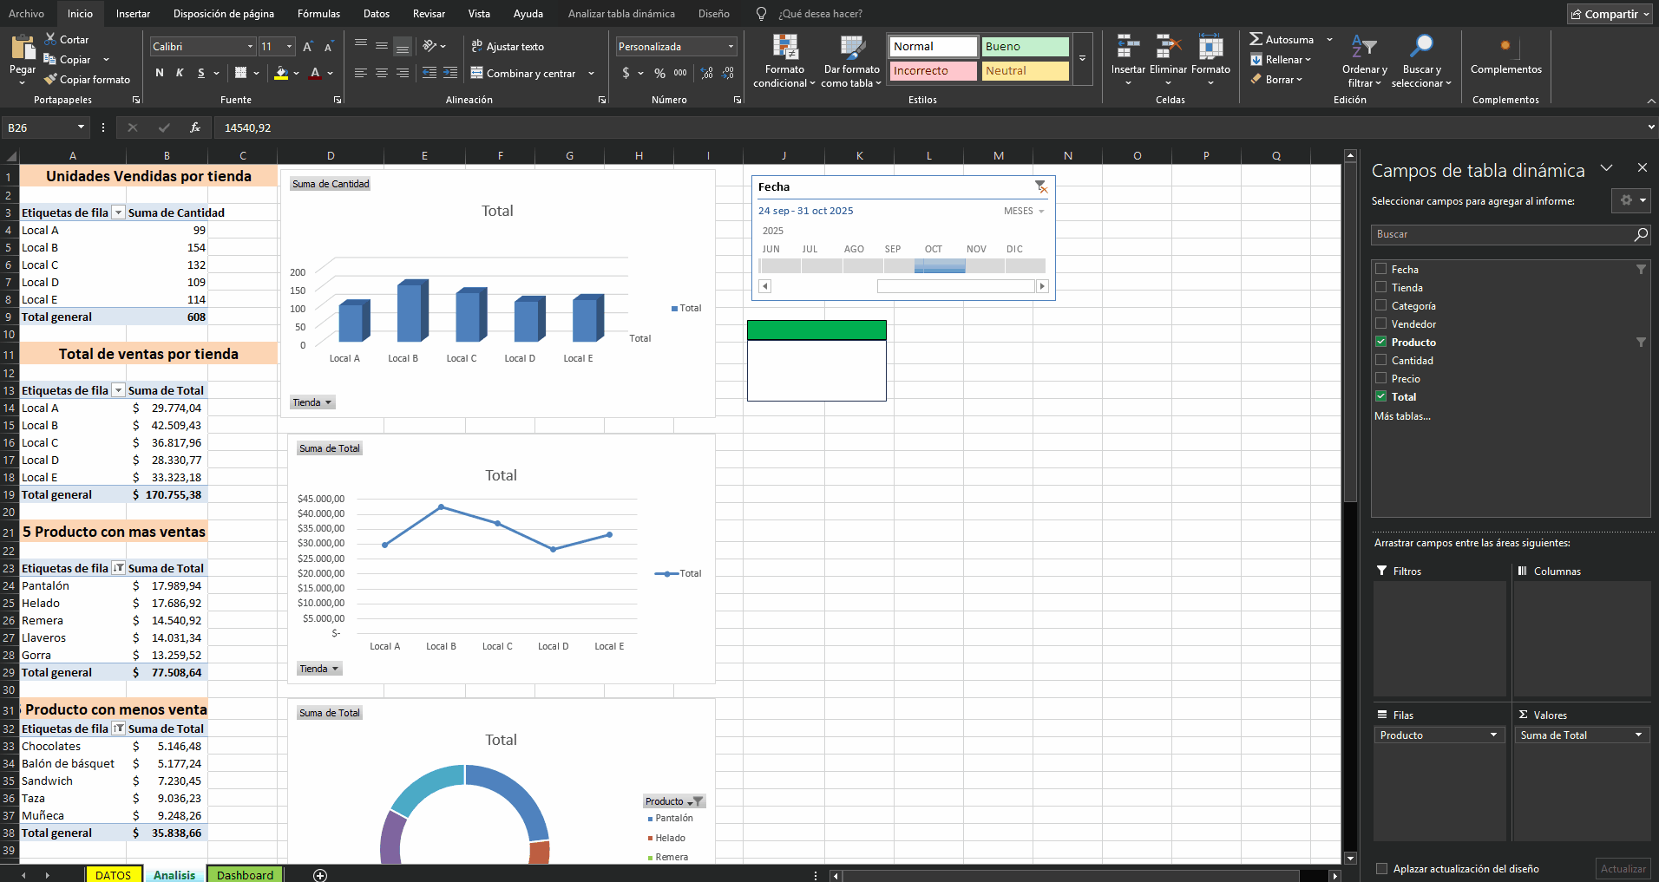
Task: Open Formato condicional
Action: click(784, 61)
